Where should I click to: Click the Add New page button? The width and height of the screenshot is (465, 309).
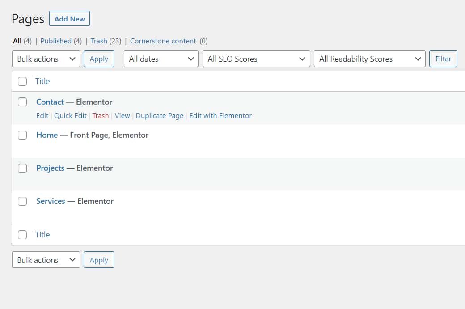(x=69, y=19)
